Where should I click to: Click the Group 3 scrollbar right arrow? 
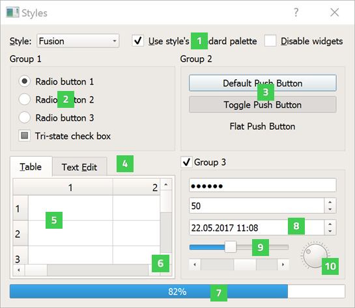click(283, 264)
